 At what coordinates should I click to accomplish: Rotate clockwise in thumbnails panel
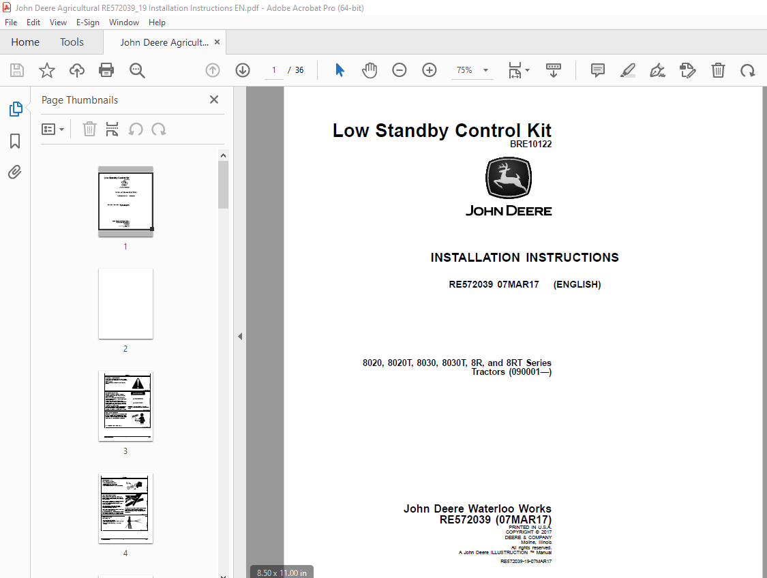[158, 129]
